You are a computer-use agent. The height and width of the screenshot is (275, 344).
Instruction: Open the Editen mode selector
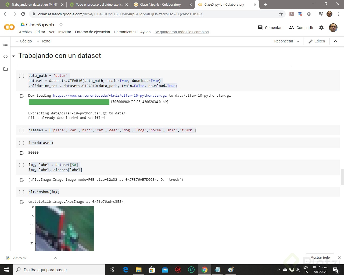point(317,41)
